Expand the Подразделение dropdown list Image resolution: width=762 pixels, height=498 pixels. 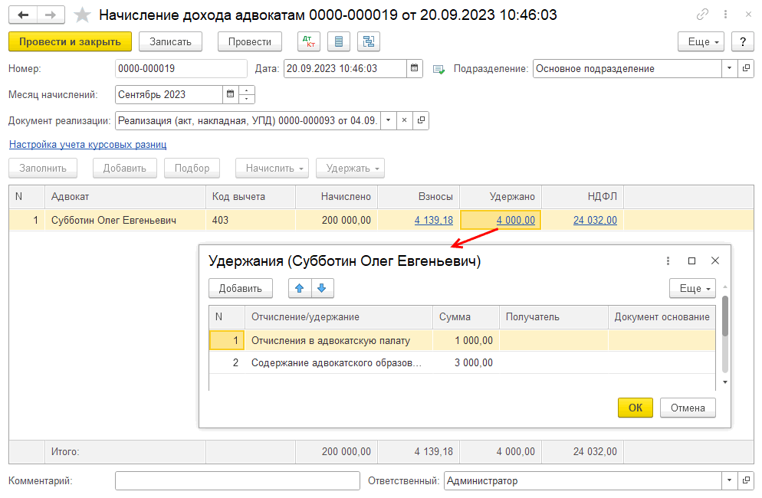coord(728,68)
